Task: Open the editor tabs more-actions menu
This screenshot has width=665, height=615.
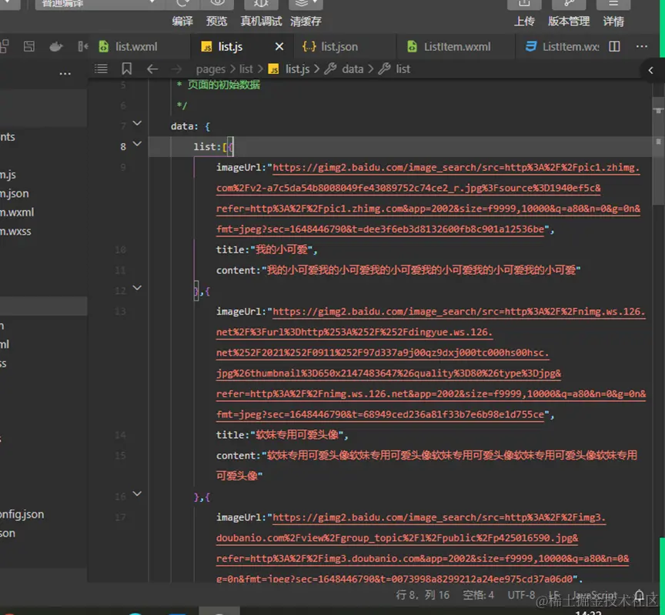Action: [642, 47]
